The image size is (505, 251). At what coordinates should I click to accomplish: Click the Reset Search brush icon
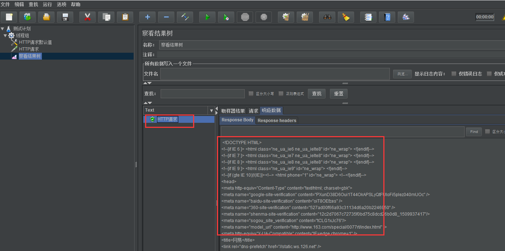(346, 17)
